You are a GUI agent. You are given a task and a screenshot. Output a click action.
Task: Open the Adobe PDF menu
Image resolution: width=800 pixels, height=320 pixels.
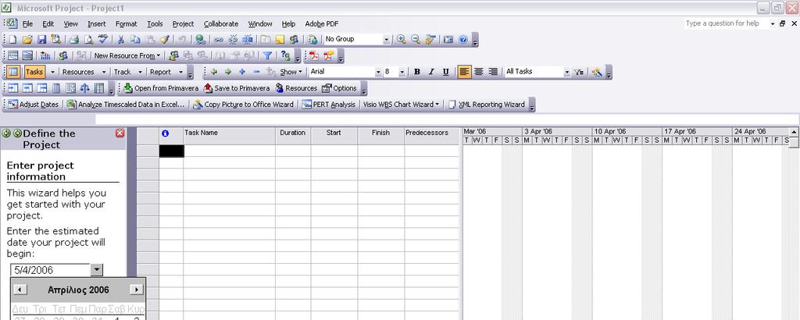click(322, 24)
